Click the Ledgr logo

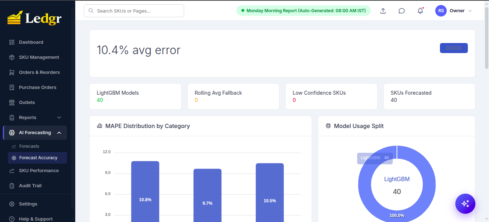click(x=34, y=18)
